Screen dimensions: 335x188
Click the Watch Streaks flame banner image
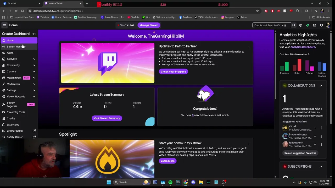point(112,159)
